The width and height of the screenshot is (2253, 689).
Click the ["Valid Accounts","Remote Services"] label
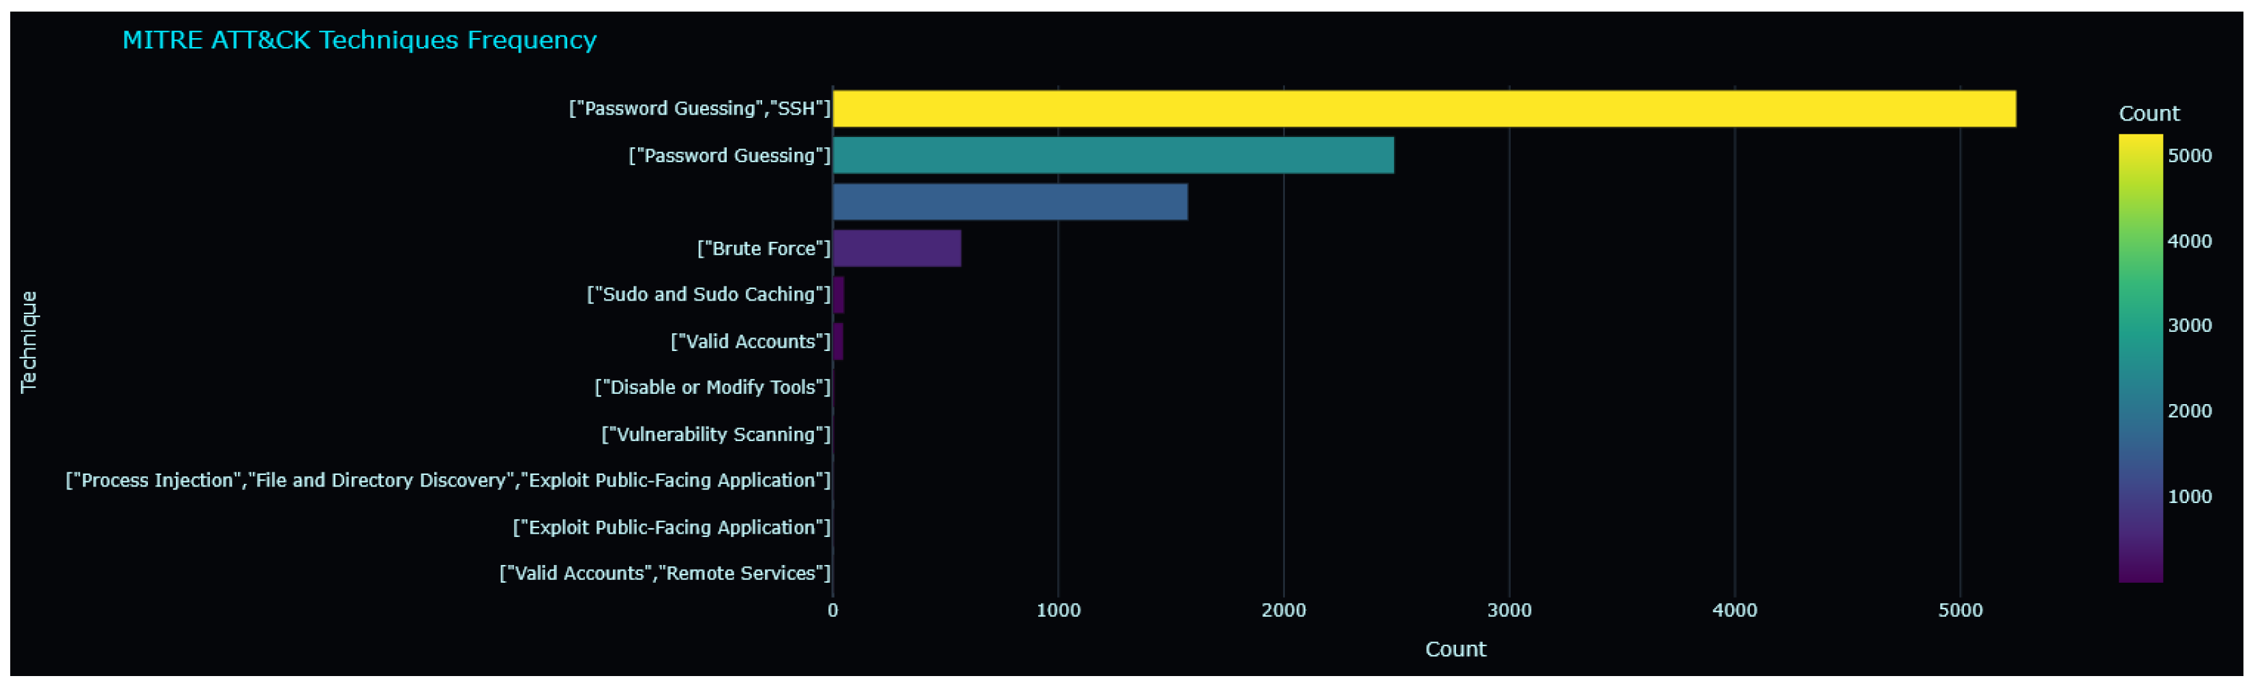coord(665,574)
